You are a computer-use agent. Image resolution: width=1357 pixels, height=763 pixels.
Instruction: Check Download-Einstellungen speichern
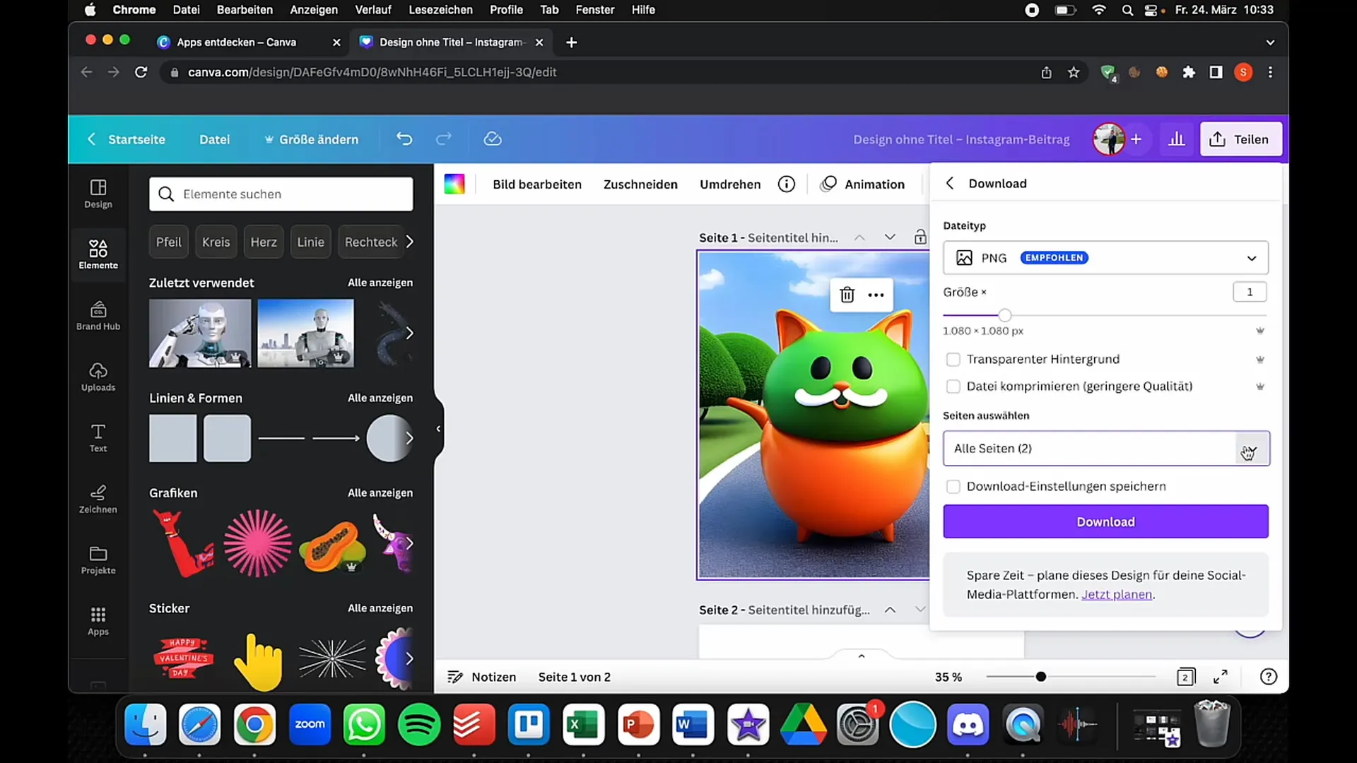coord(953,487)
